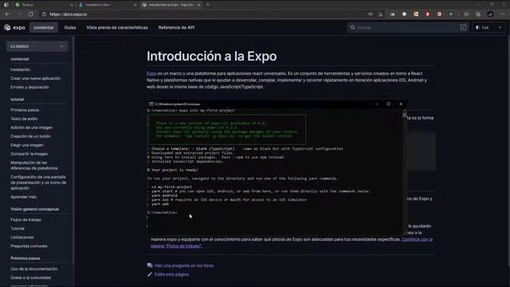Click the Próximos pasos sidebar heading
This screenshot has width=510, height=287.
tap(25, 258)
